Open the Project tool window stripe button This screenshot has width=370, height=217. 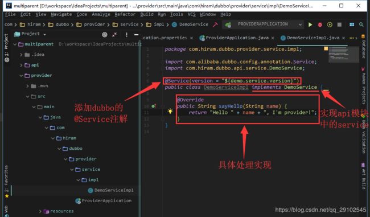tap(7, 48)
